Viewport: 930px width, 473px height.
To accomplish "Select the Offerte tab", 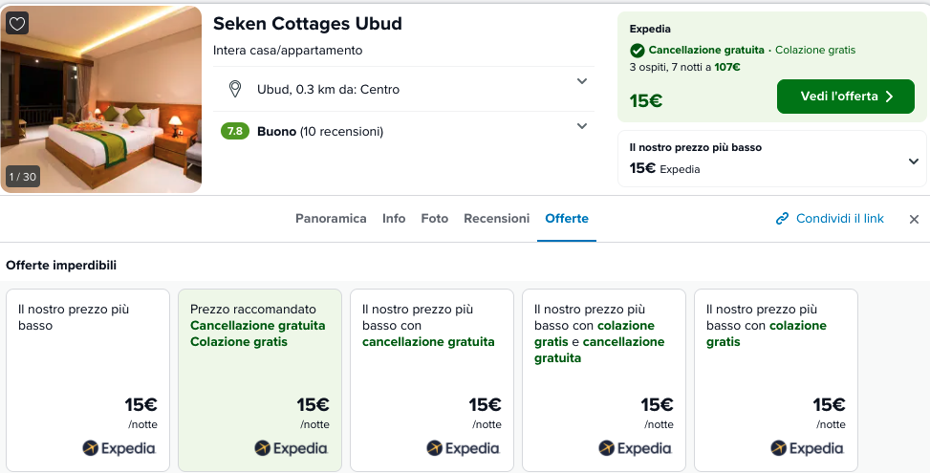I will pyautogui.click(x=567, y=219).
